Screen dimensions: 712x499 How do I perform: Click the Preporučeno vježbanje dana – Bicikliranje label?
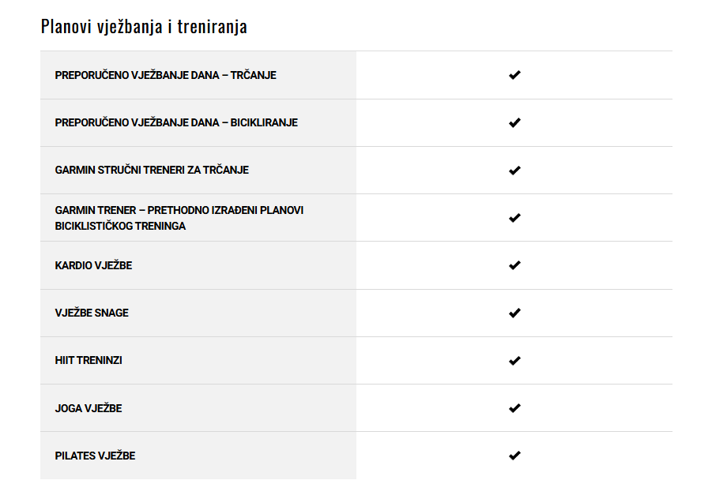pos(176,122)
